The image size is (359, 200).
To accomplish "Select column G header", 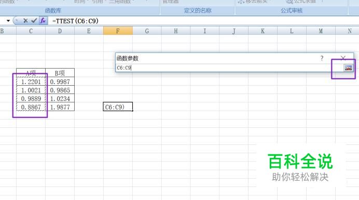I will click(147, 31).
